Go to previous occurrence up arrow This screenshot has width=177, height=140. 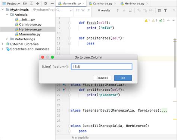[118, 10]
